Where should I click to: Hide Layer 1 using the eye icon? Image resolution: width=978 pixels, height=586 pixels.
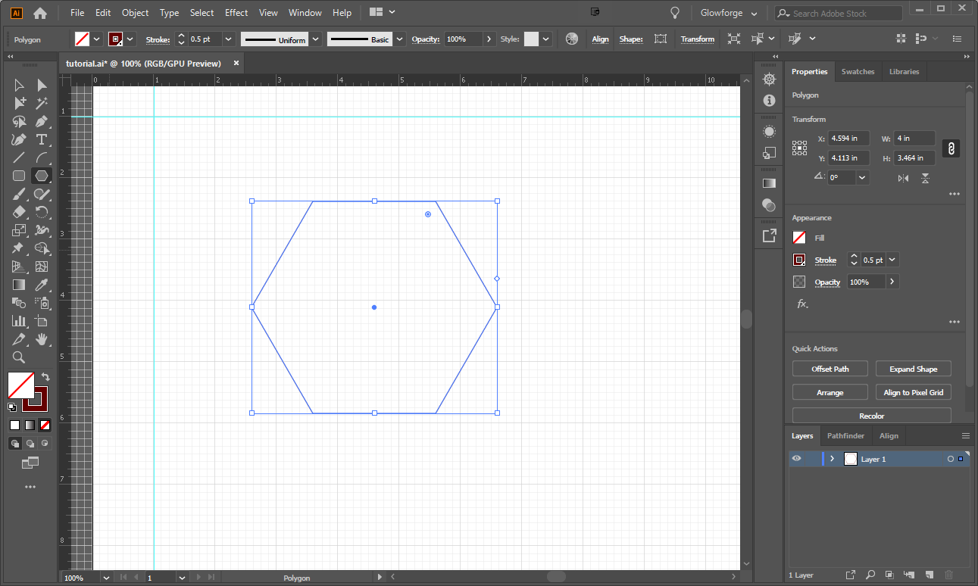796,459
